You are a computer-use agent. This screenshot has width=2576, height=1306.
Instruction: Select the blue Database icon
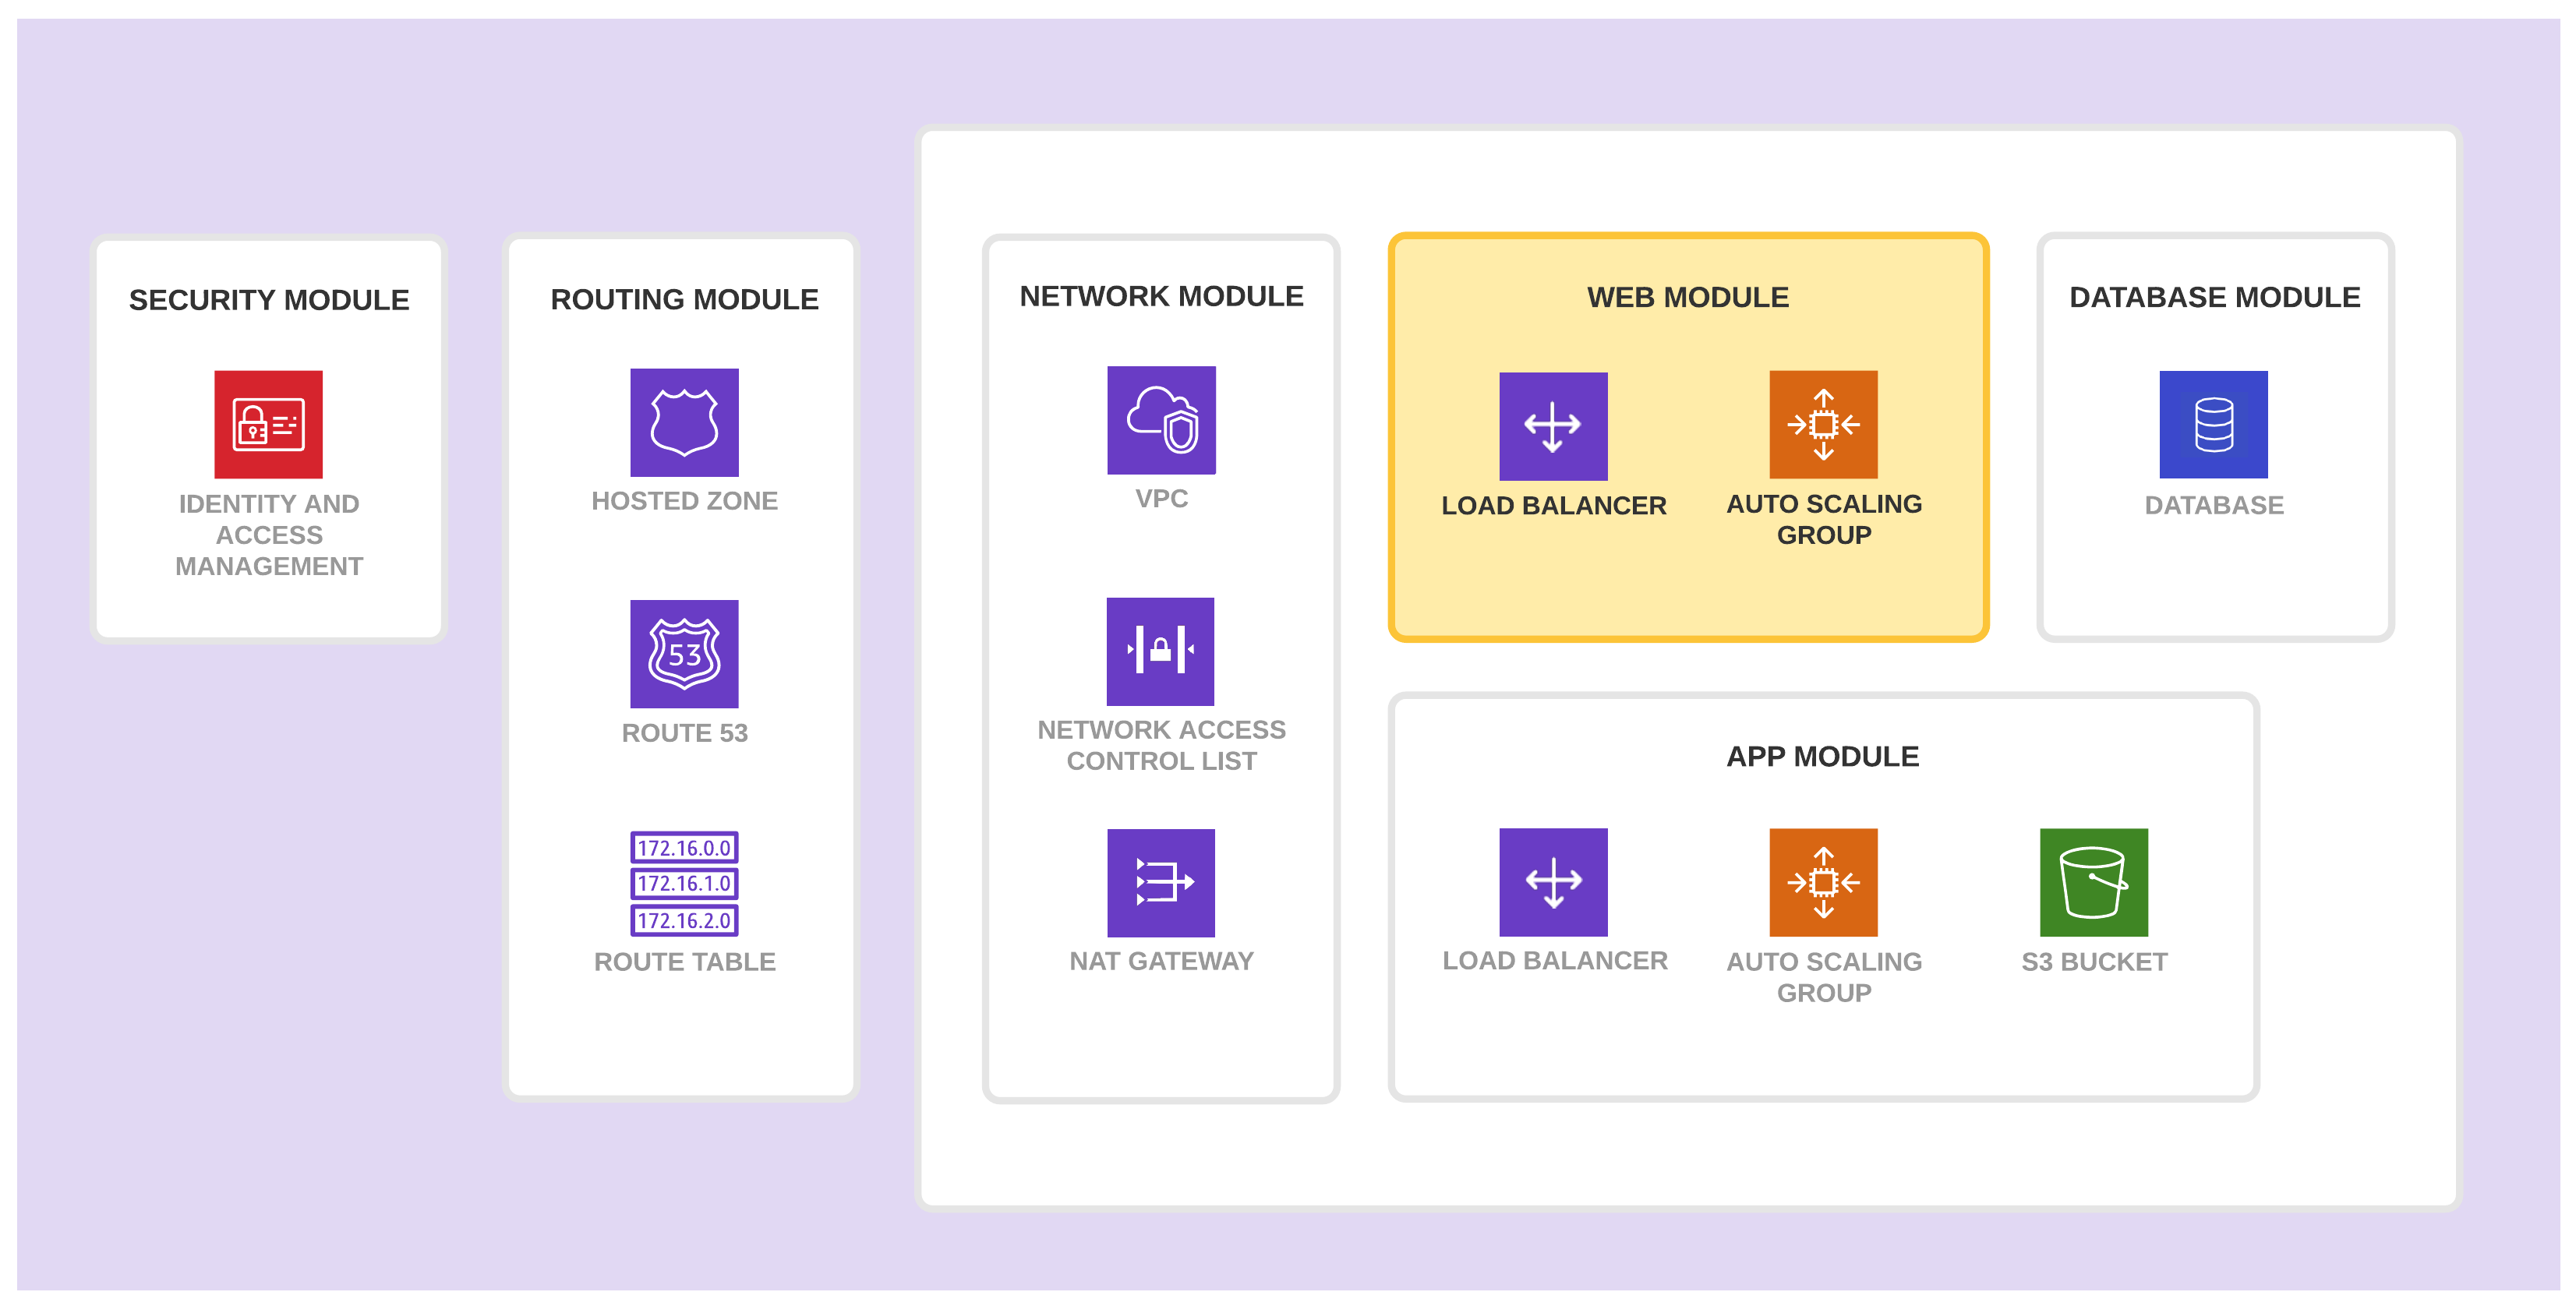tap(2213, 424)
